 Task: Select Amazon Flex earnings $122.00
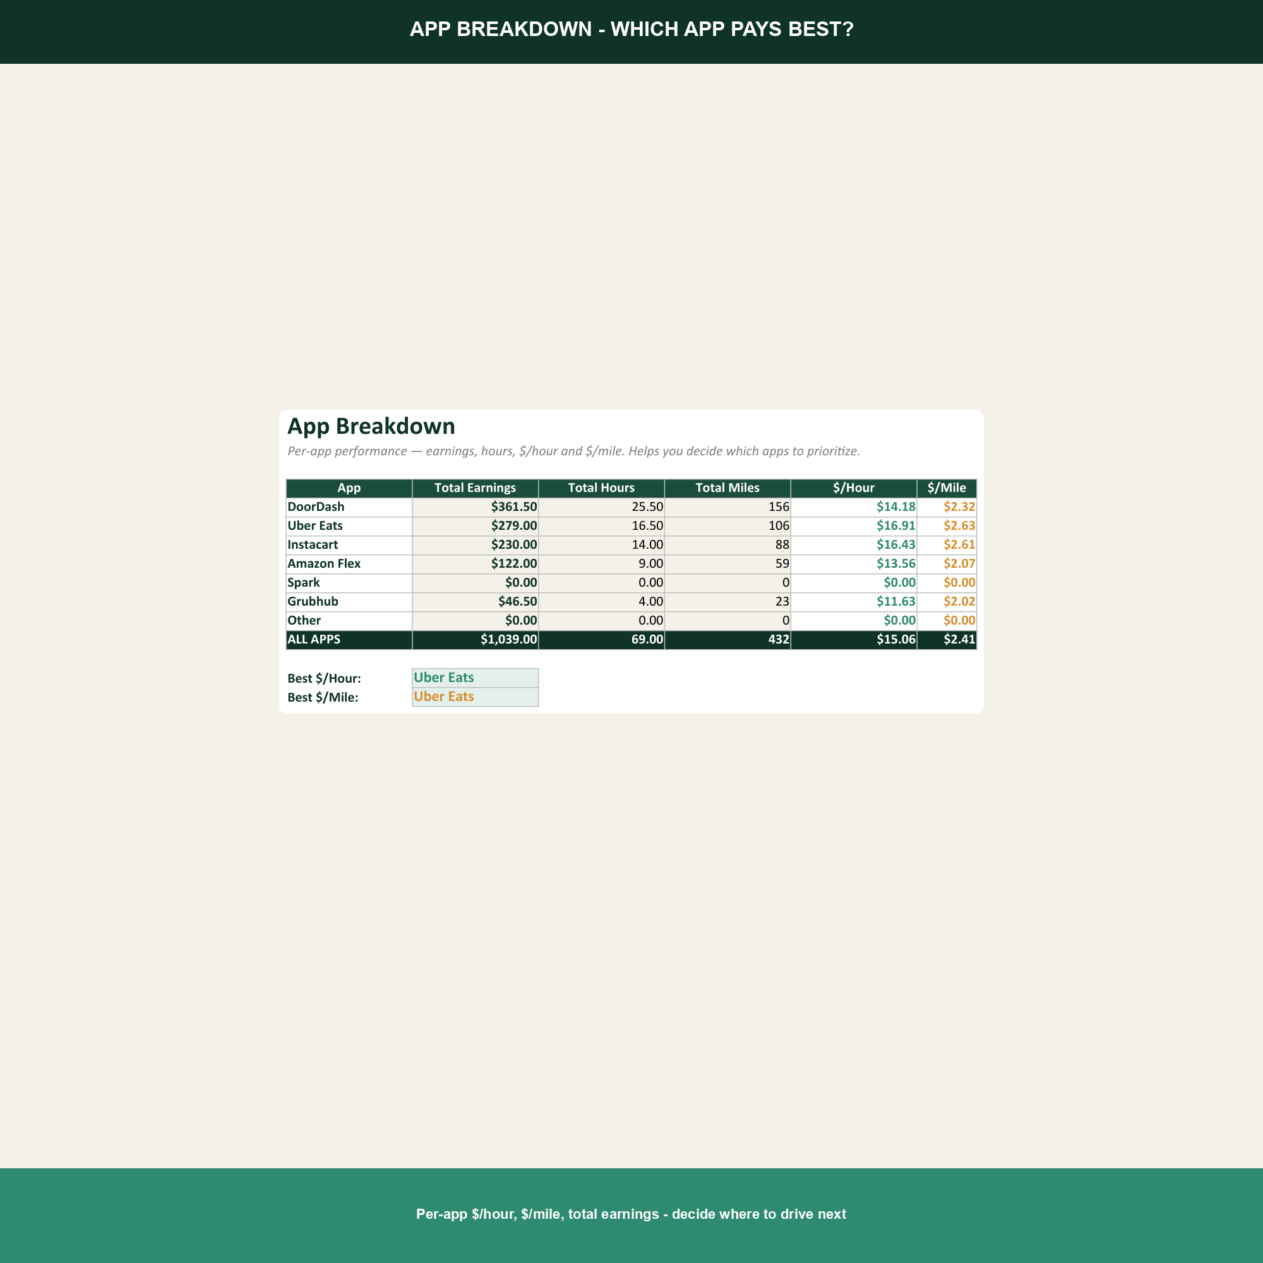476,564
